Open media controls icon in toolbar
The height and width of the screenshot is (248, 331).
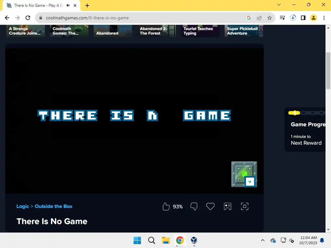tap(282, 18)
